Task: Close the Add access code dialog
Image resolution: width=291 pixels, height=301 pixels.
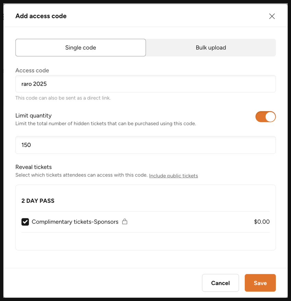Action: [272, 16]
